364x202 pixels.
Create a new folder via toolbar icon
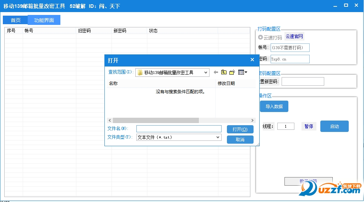(232, 73)
